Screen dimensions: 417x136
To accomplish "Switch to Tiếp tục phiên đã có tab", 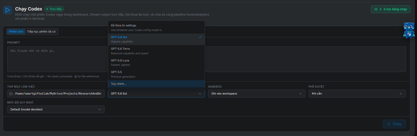I will (41, 32).
